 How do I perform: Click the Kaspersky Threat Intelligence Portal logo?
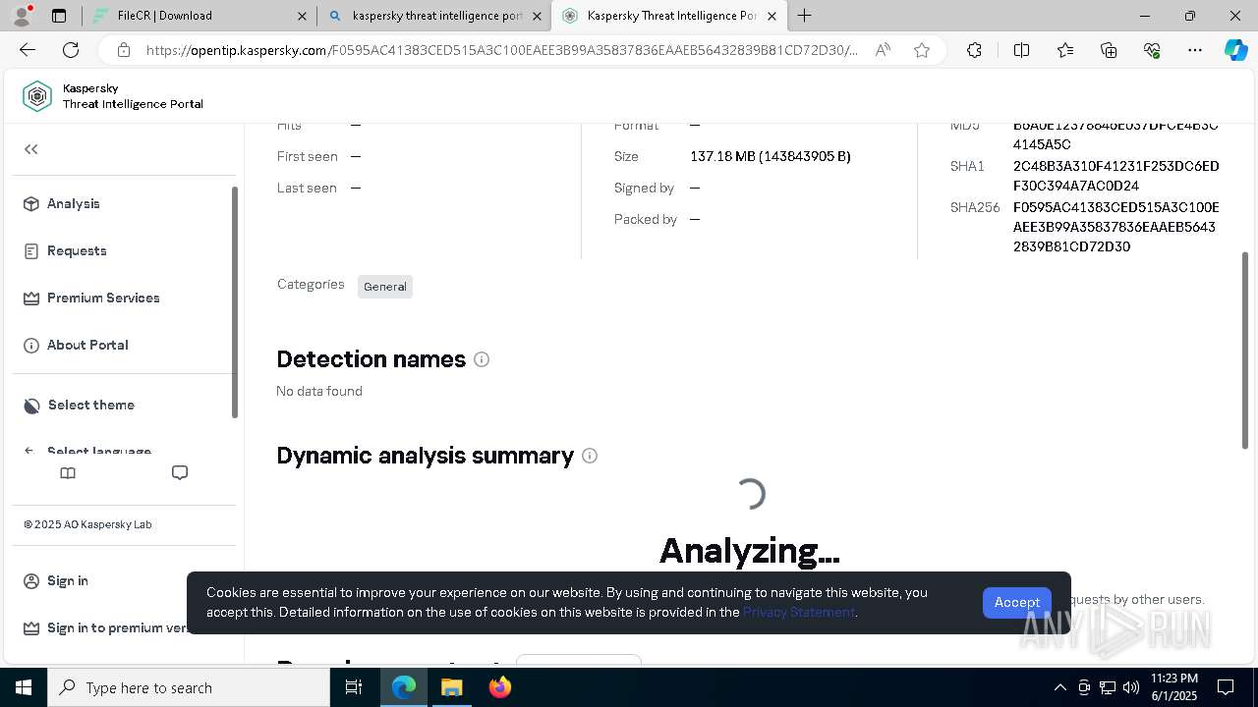113,96
